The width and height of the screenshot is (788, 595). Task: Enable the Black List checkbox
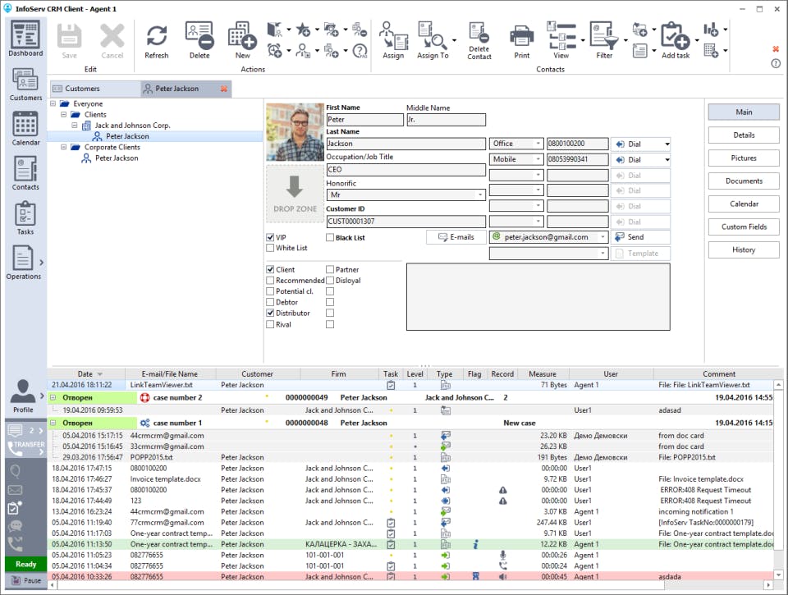(x=330, y=237)
